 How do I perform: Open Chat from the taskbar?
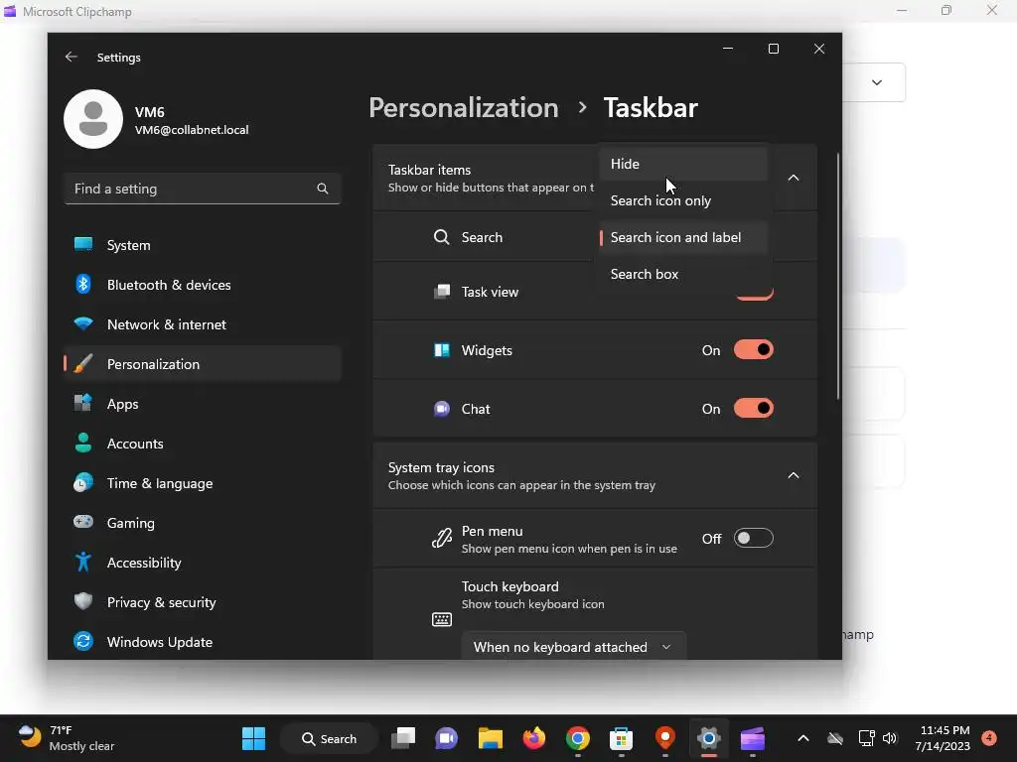(x=446, y=738)
